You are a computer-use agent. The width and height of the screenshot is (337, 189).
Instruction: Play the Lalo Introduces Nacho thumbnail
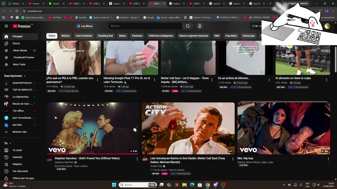pos(188,128)
